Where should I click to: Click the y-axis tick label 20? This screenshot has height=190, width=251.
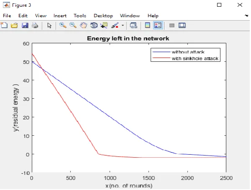click(x=26, y=118)
